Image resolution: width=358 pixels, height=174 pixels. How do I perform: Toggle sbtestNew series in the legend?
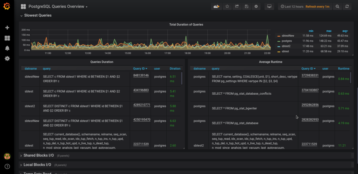[288, 36]
